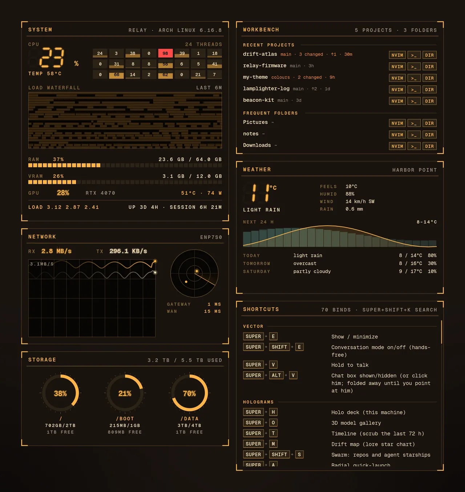Click the HARBOR POINT weather location

(415, 170)
